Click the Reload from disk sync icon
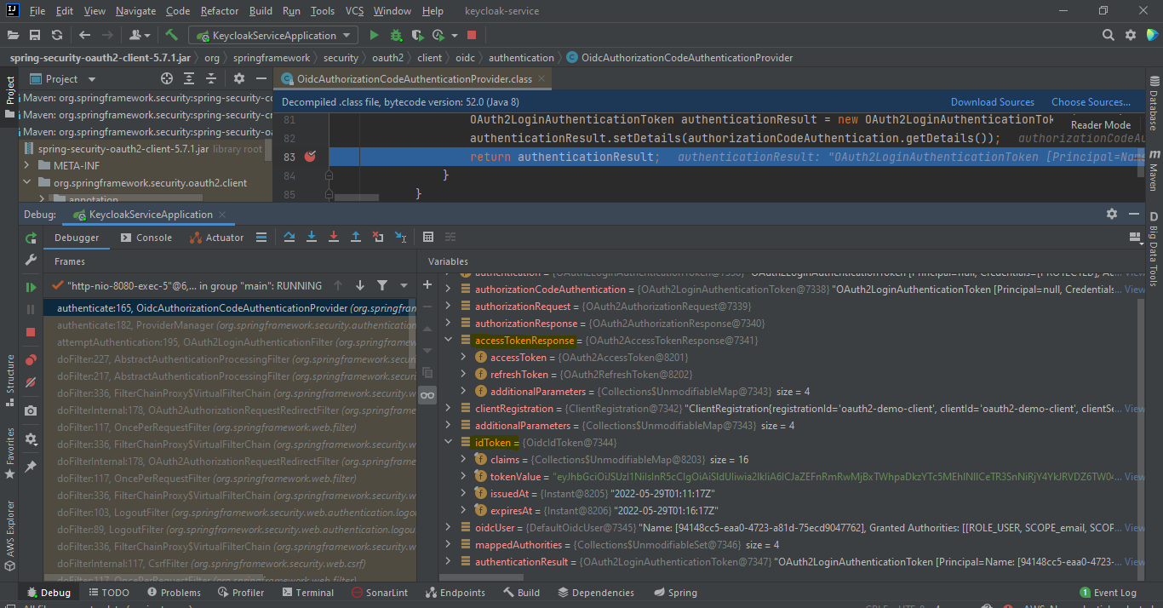The width and height of the screenshot is (1163, 608). pyautogui.click(x=57, y=35)
